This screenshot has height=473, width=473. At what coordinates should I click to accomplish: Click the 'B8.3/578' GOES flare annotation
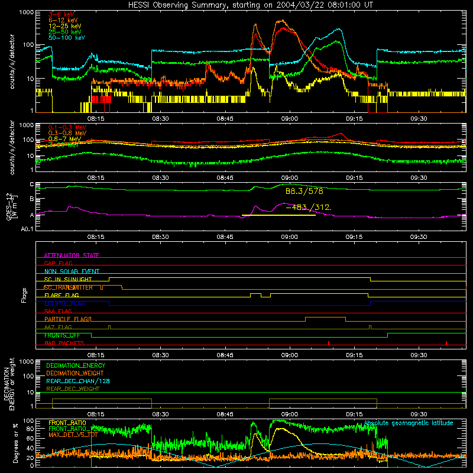click(x=304, y=191)
